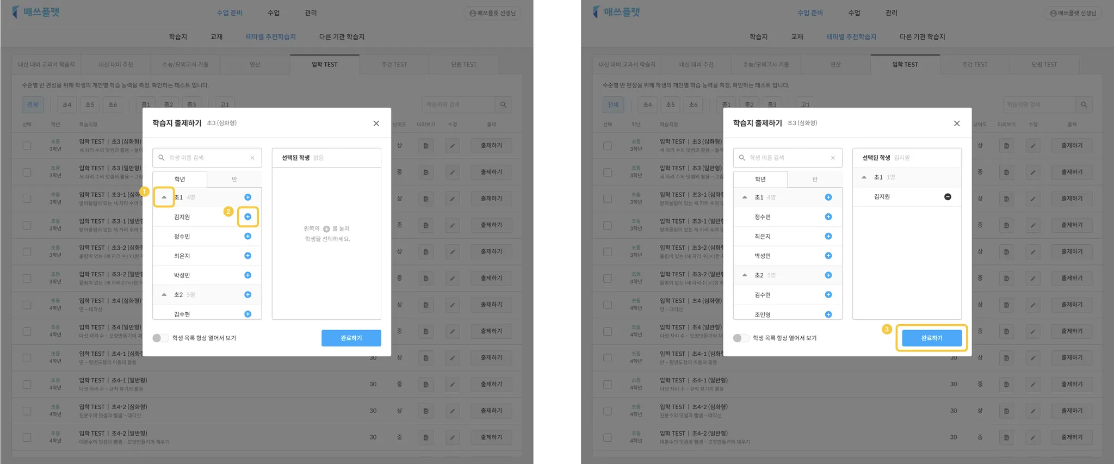Image resolution: width=1114 pixels, height=464 pixels.
Task: Click worksheet search magnifier in left screen
Action: [503, 104]
